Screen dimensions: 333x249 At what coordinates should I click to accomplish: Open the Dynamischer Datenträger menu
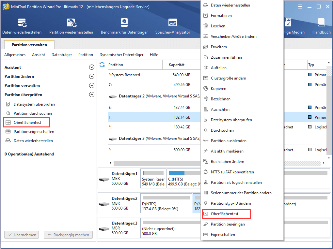(x=121, y=55)
